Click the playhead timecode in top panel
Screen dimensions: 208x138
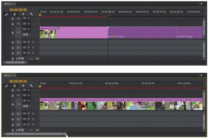(18, 10)
